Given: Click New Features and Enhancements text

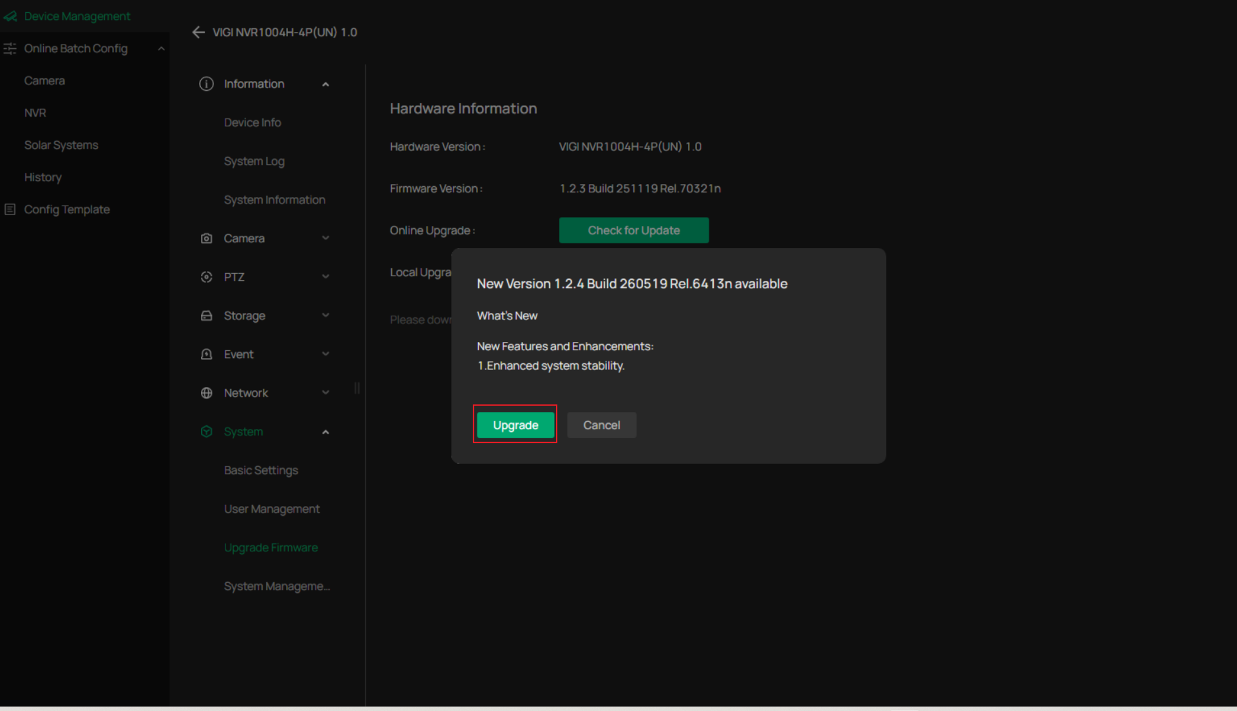Looking at the screenshot, I should [565, 346].
